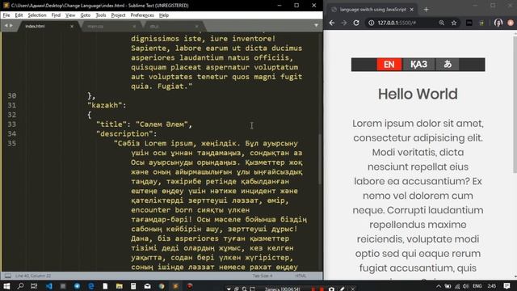Go forward in the browser
517x291 pixels.
click(344, 23)
